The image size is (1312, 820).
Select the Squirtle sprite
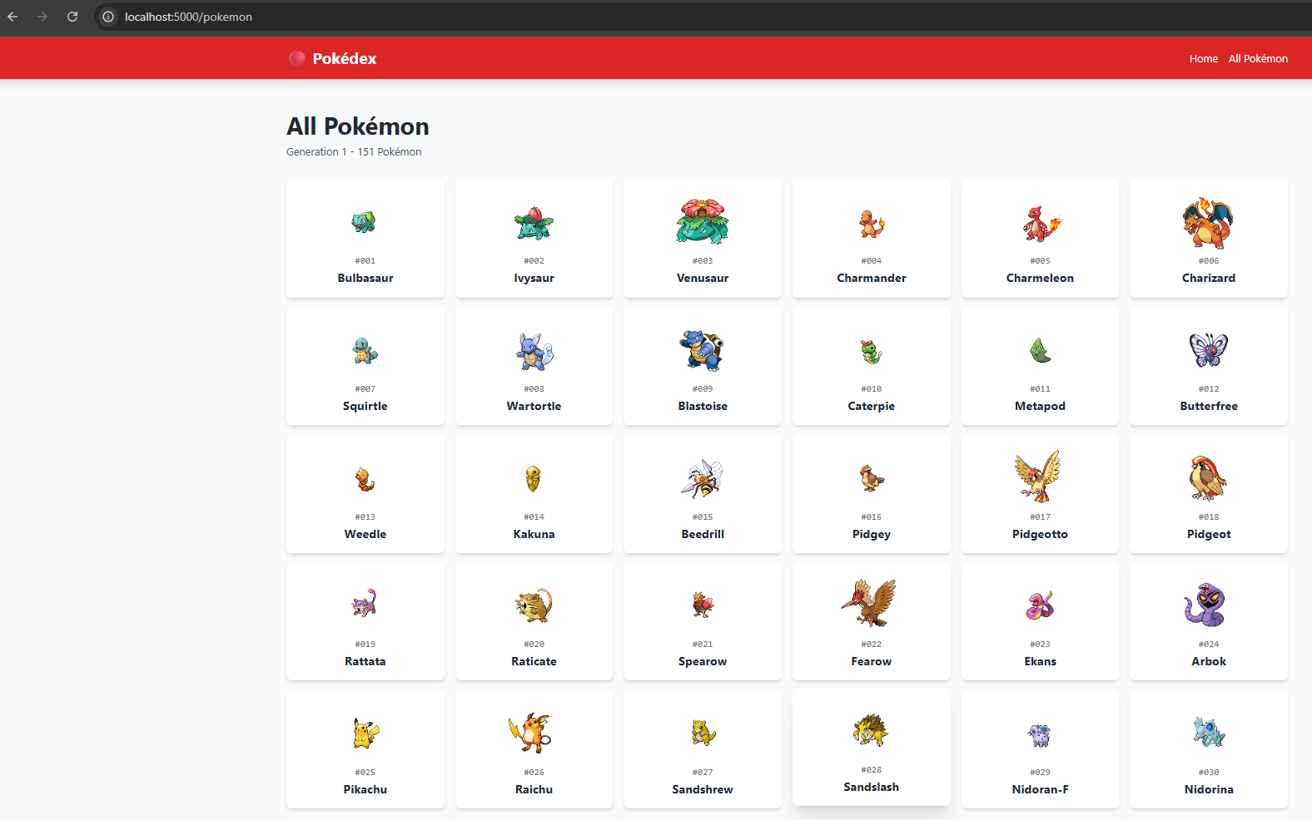tap(365, 350)
